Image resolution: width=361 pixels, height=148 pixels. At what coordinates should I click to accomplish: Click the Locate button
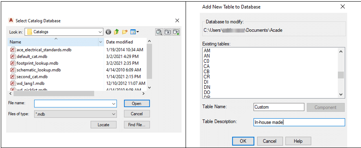pyautogui.click(x=103, y=125)
